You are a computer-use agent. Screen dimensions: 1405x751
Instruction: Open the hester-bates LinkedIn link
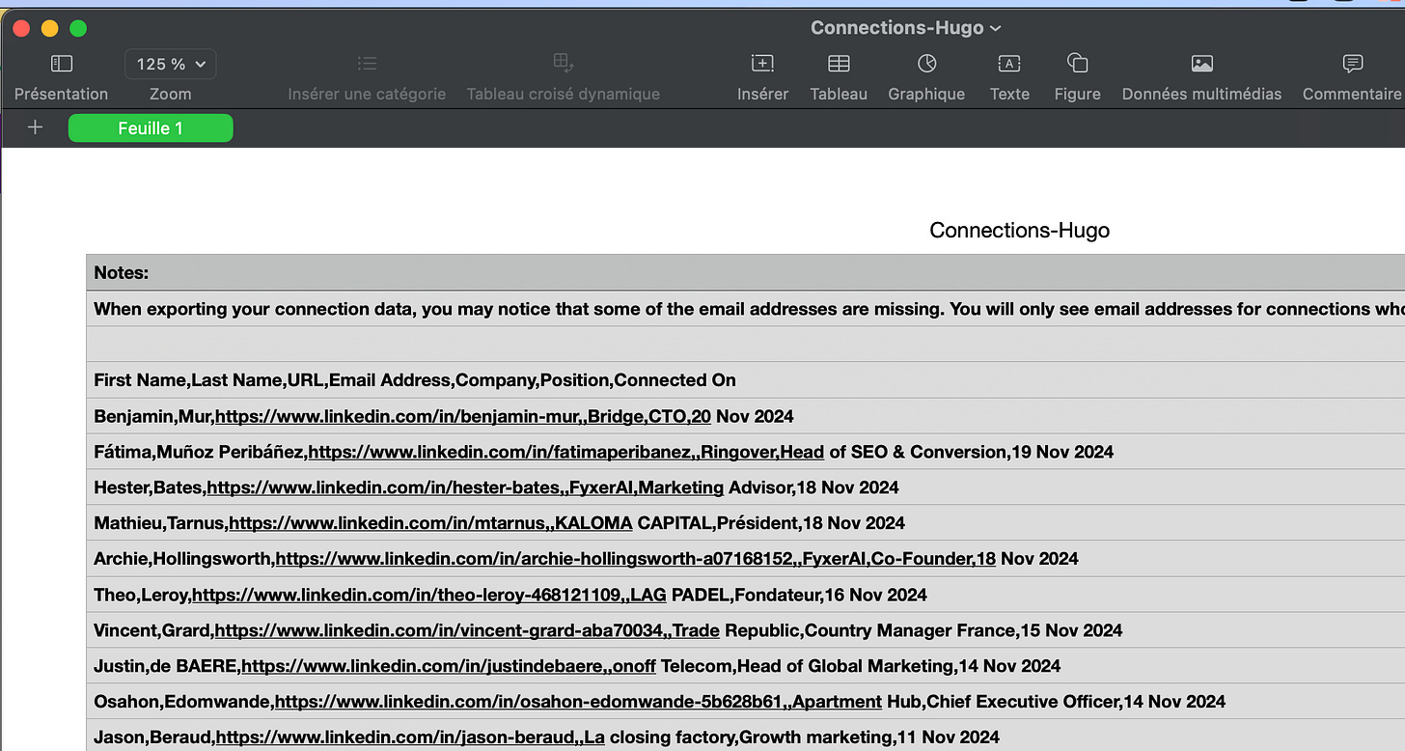click(x=465, y=488)
